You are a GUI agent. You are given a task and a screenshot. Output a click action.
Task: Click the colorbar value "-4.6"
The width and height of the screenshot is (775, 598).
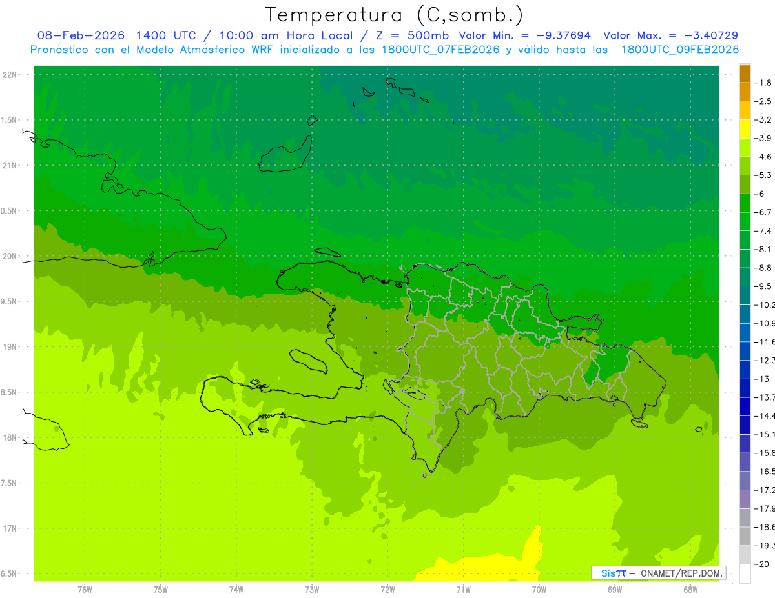[763, 157]
